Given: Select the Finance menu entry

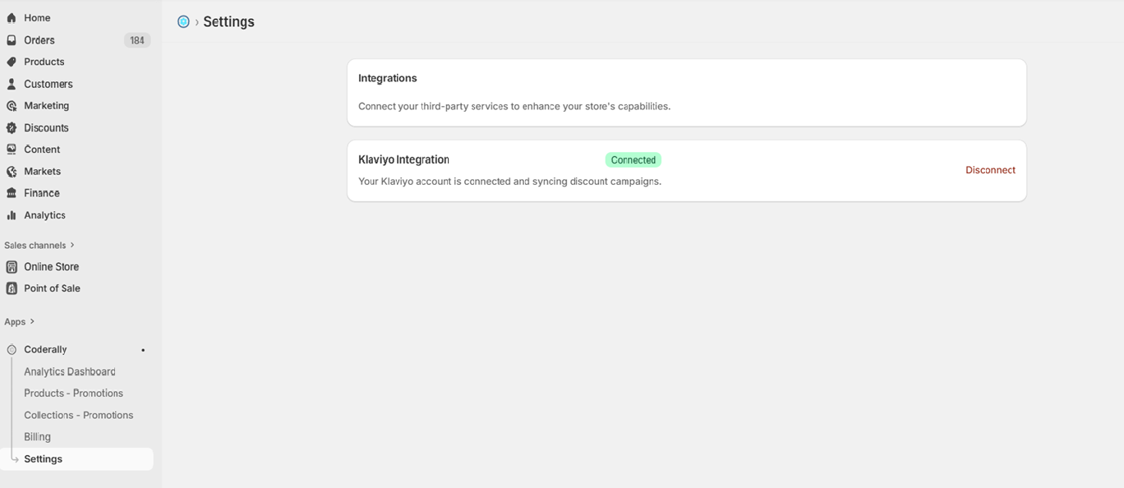Looking at the screenshot, I should click(43, 192).
